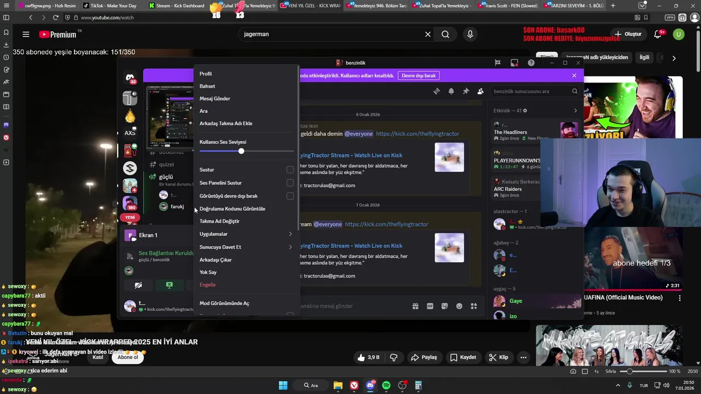Image resolution: width=701 pixels, height=394 pixels.
Task: Expand the Uygulamalar submenu
Action: pyautogui.click(x=246, y=234)
